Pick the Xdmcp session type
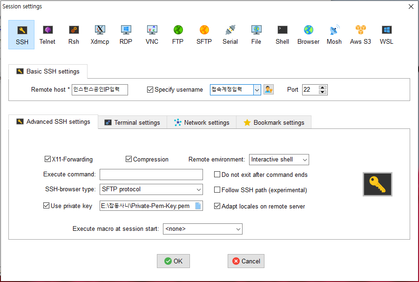The image size is (419, 282). pos(100,35)
